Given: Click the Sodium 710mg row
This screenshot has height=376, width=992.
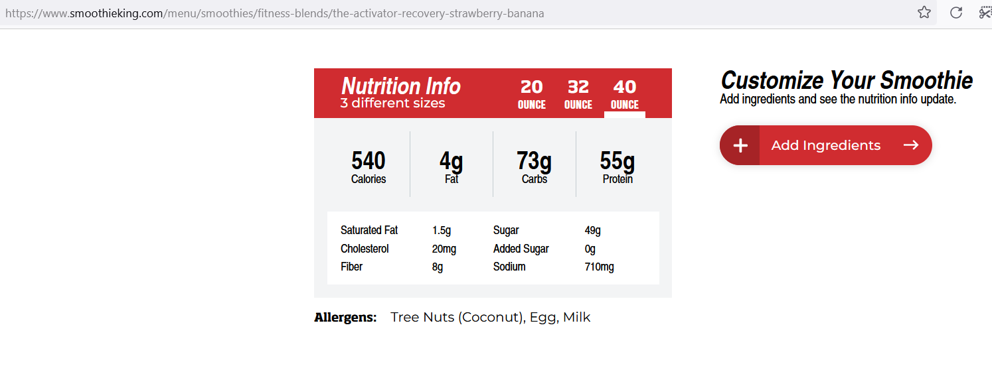Looking at the screenshot, I should pyautogui.click(x=554, y=267).
